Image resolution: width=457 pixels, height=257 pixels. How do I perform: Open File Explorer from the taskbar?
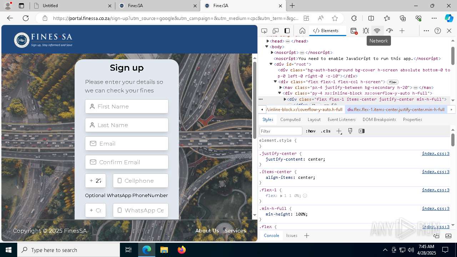[164, 250]
